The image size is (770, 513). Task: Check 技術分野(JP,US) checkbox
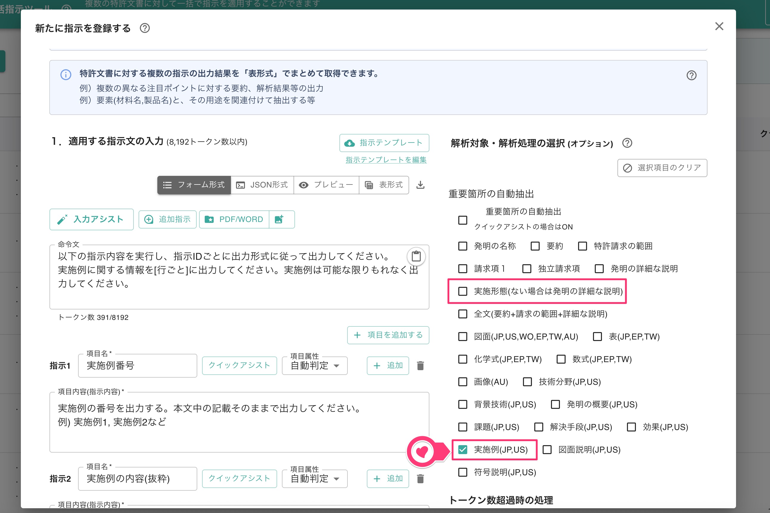click(527, 382)
